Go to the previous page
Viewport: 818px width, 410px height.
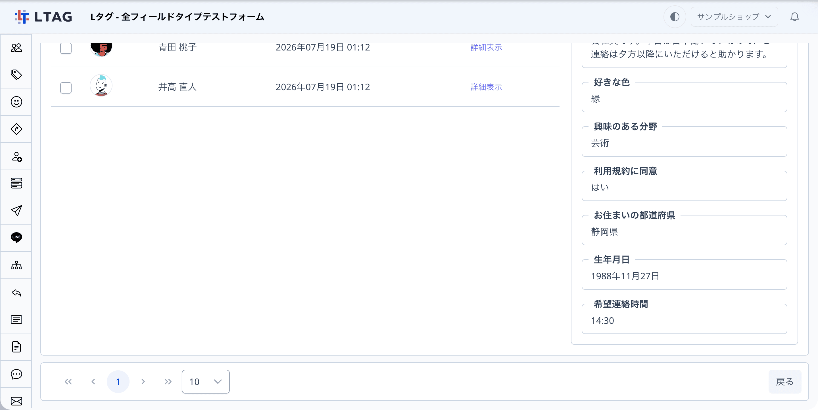pos(93,381)
